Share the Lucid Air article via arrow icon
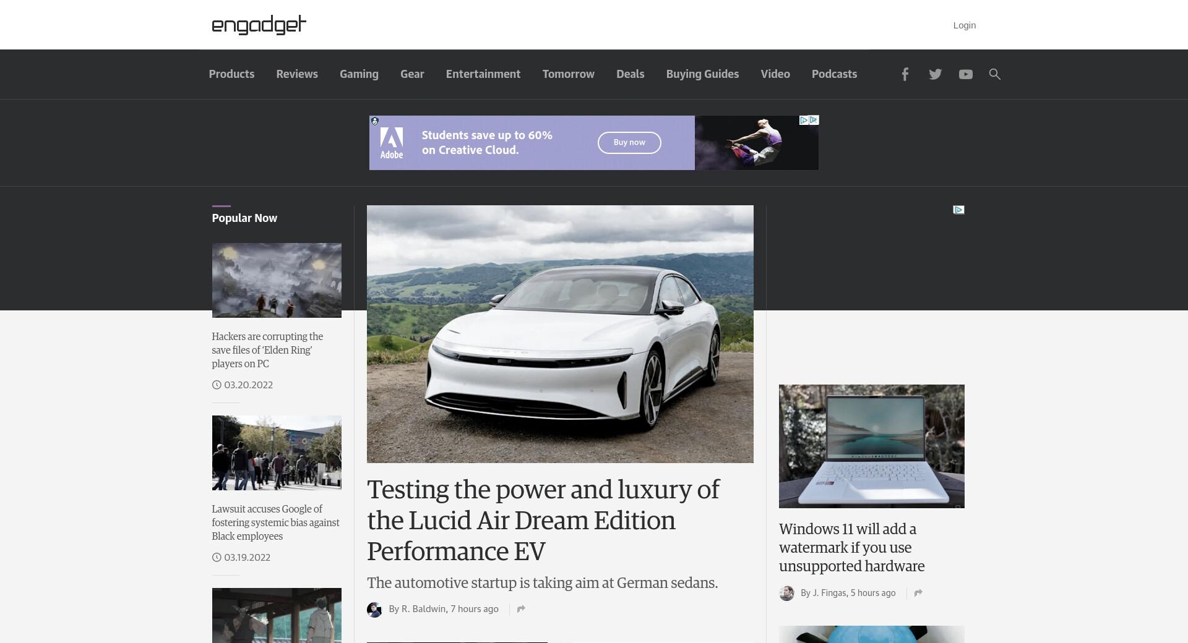Viewport: 1188px width, 643px height. coord(521,609)
